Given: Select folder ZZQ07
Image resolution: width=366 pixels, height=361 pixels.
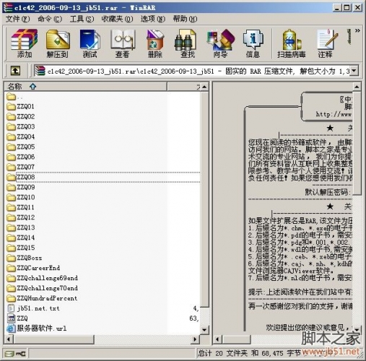Looking at the screenshot, I should point(21,167).
